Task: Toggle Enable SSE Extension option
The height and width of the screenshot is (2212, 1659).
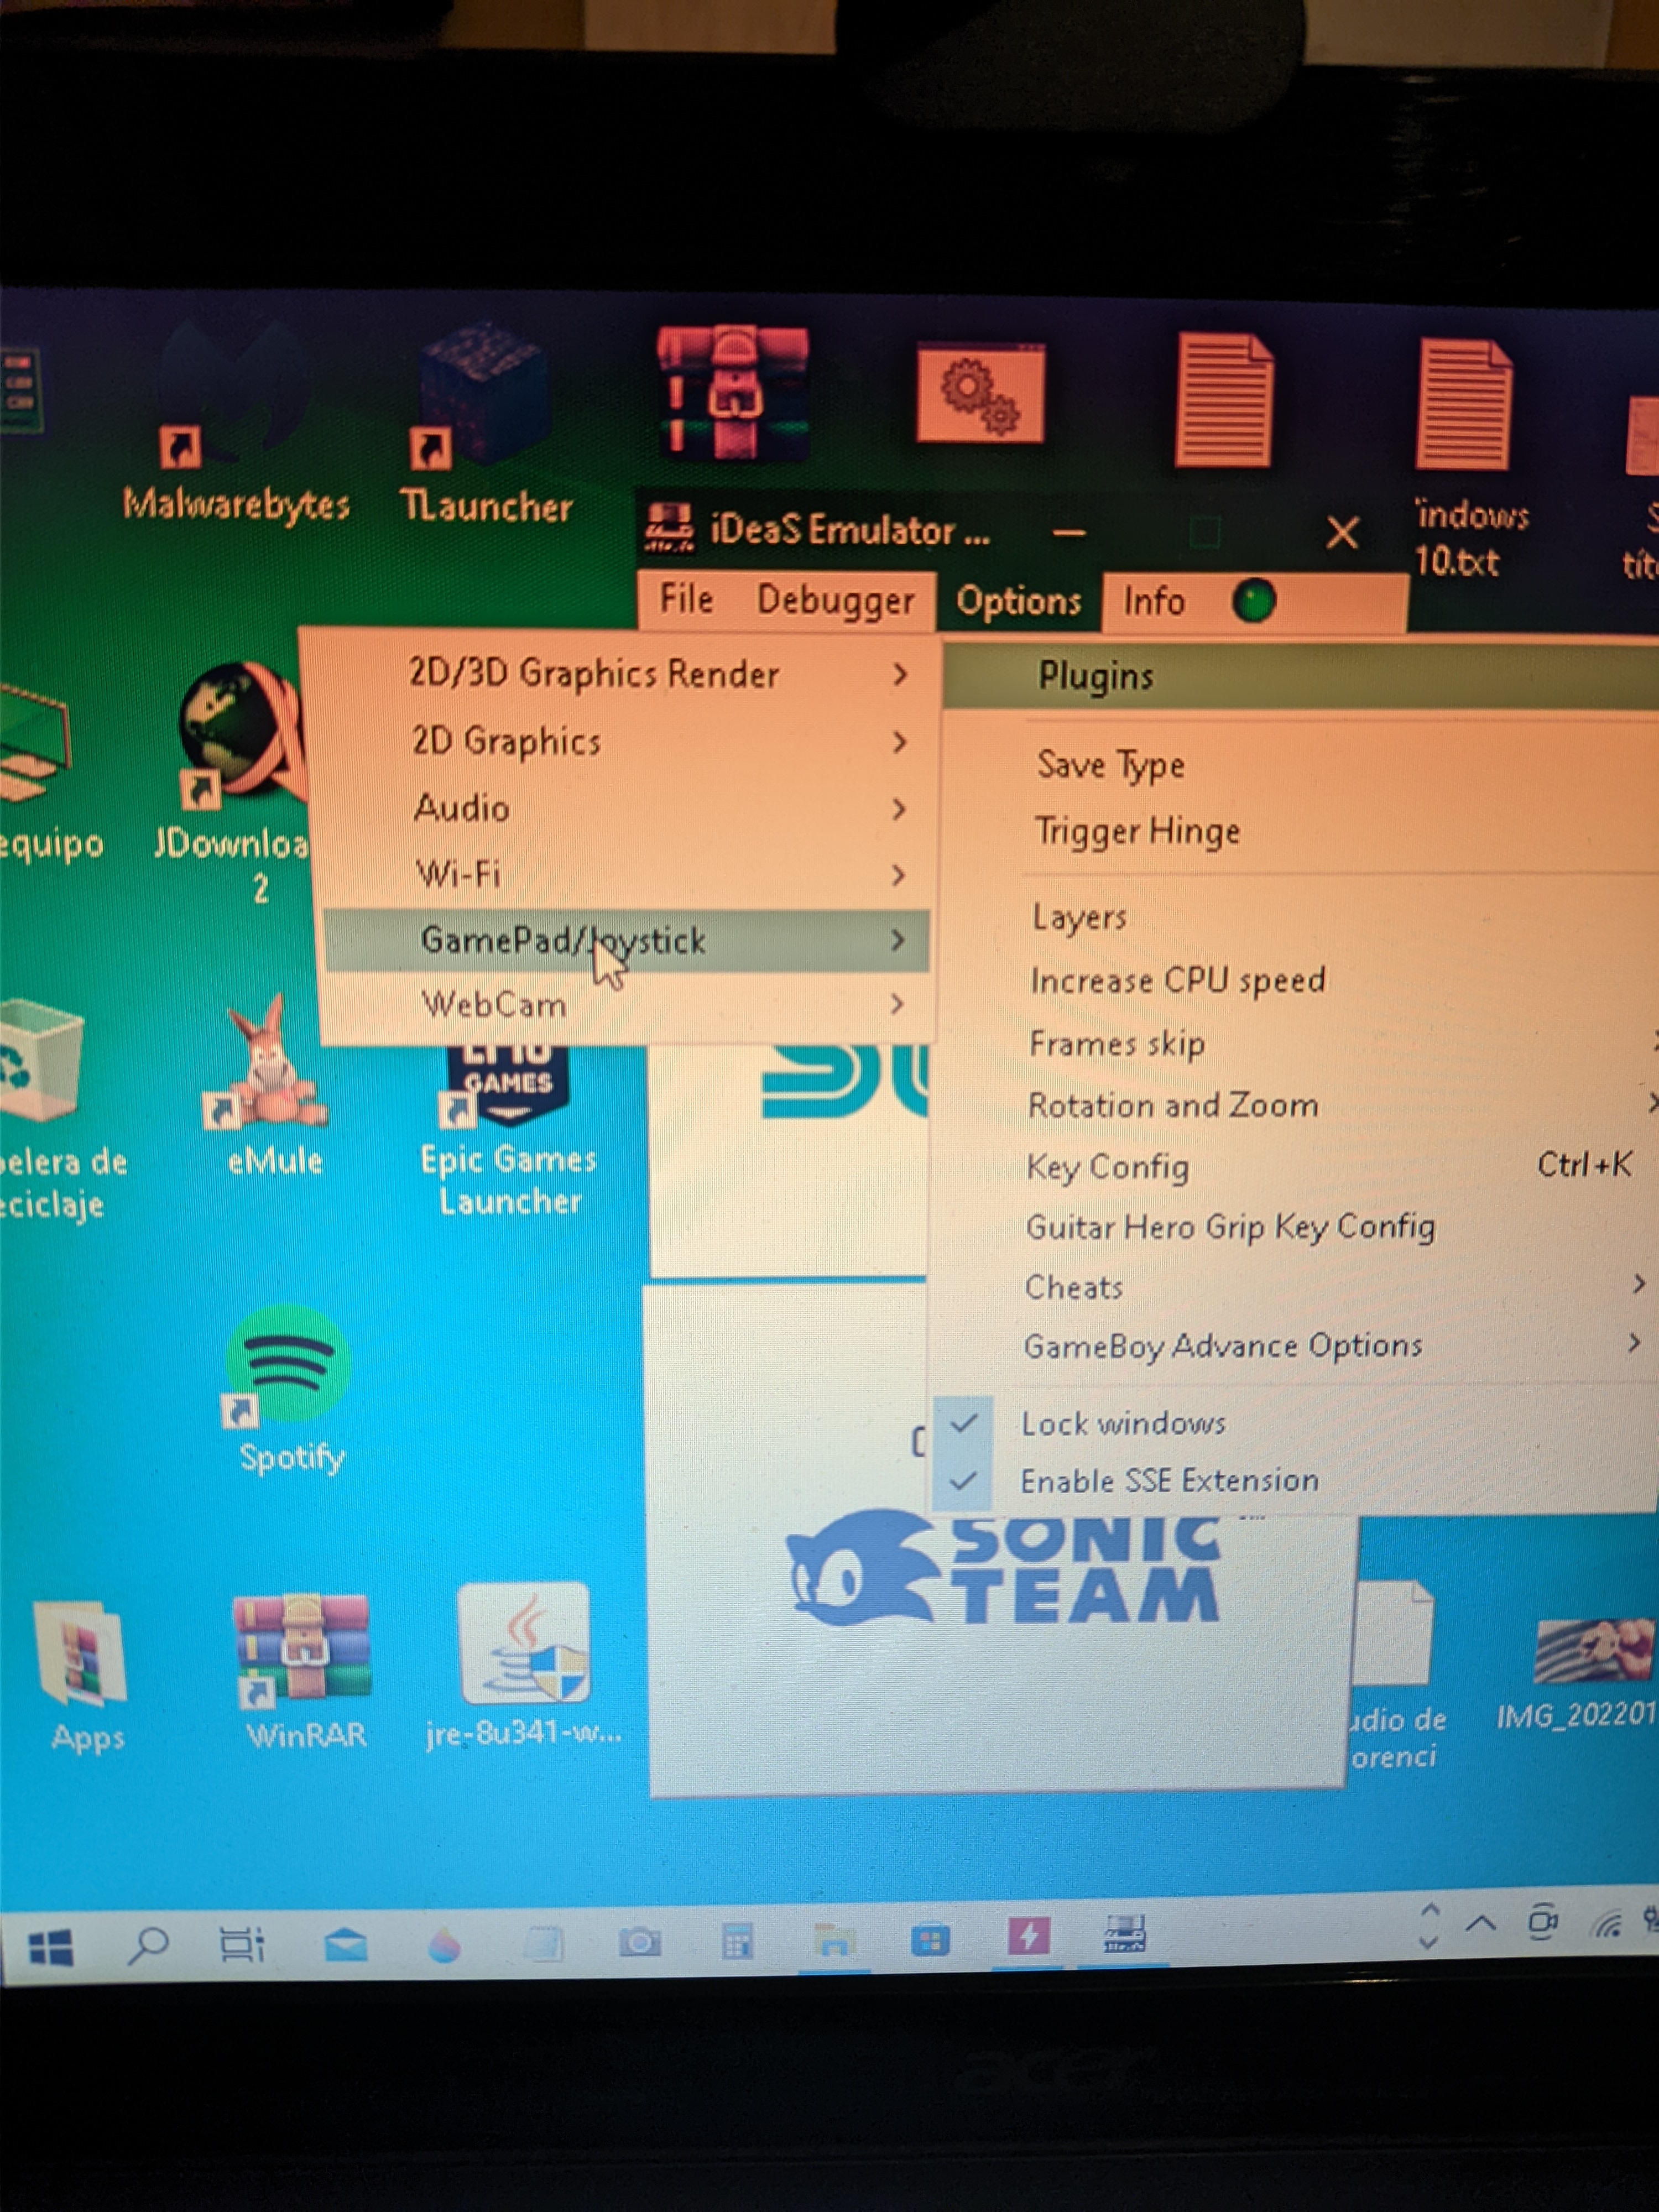Action: pyautogui.click(x=1290, y=1481)
